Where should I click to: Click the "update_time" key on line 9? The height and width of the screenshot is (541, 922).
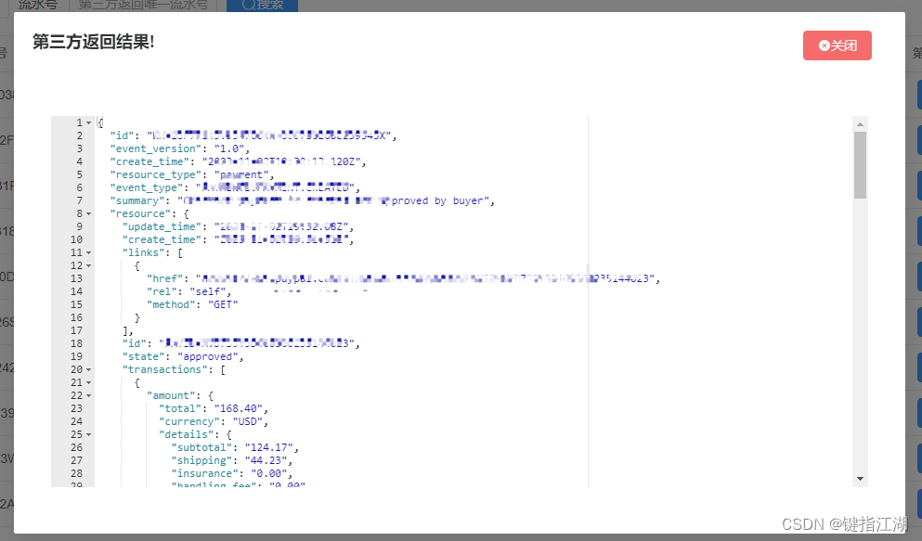tap(162, 226)
